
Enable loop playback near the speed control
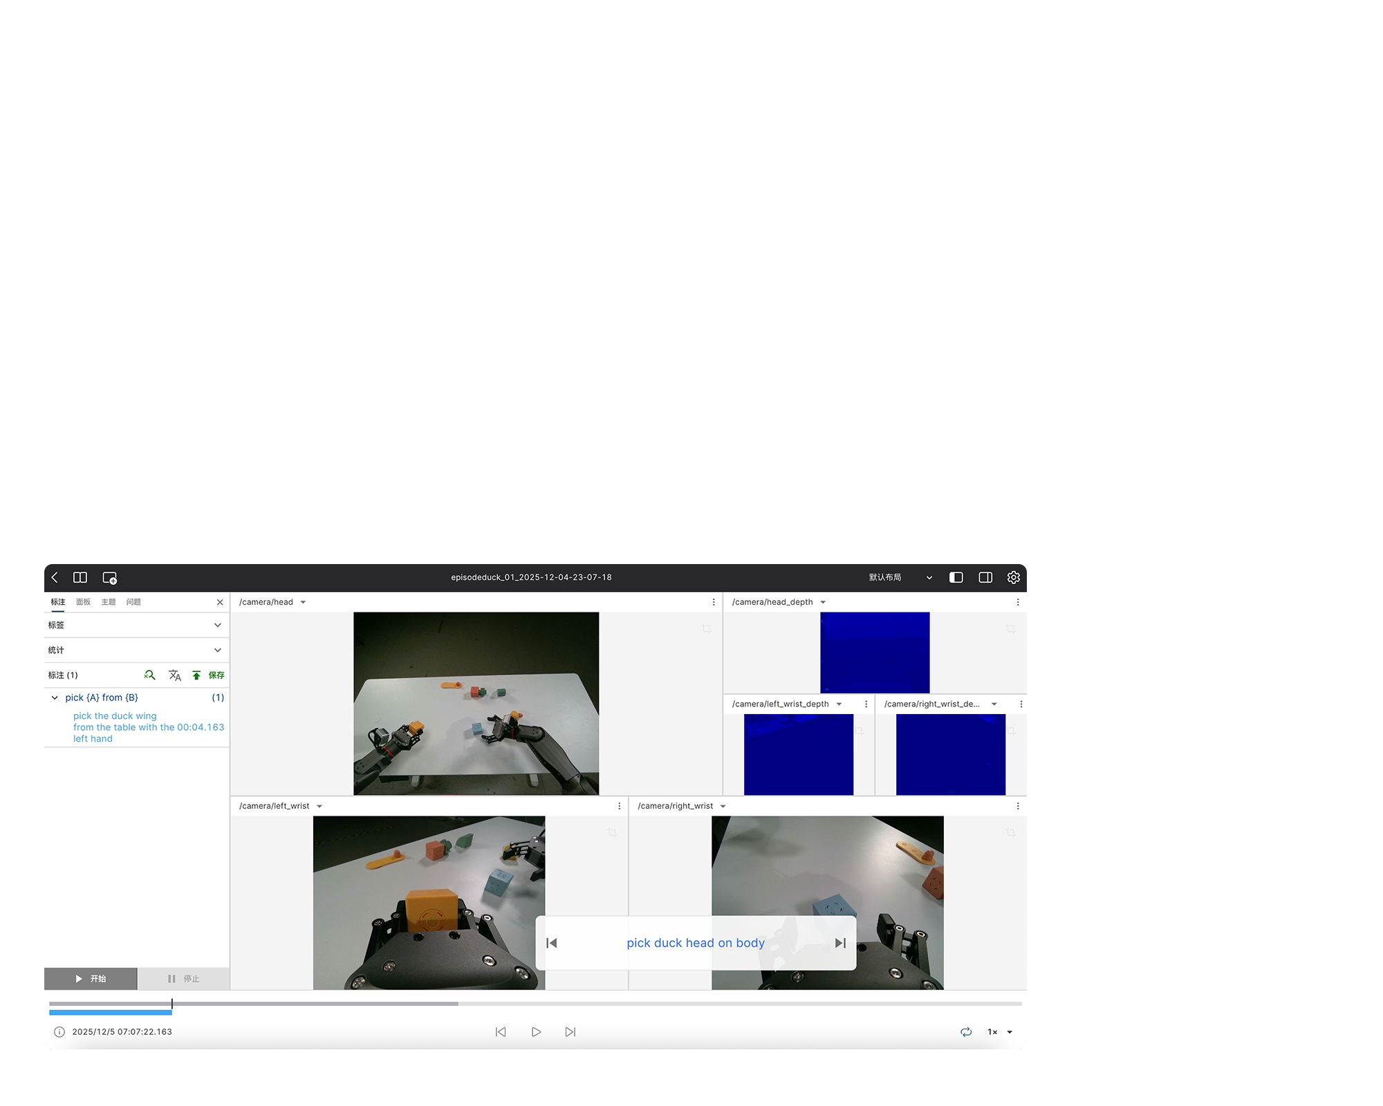coord(966,1031)
